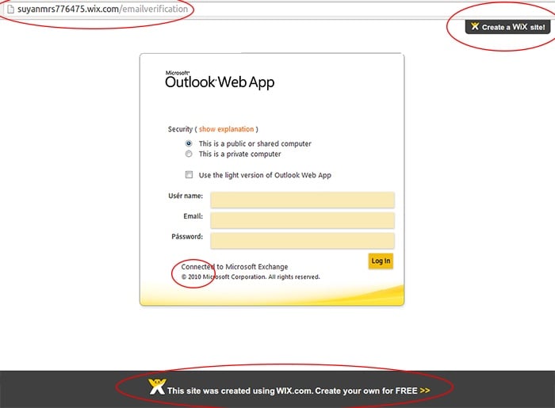Click the Log In button

(x=381, y=261)
